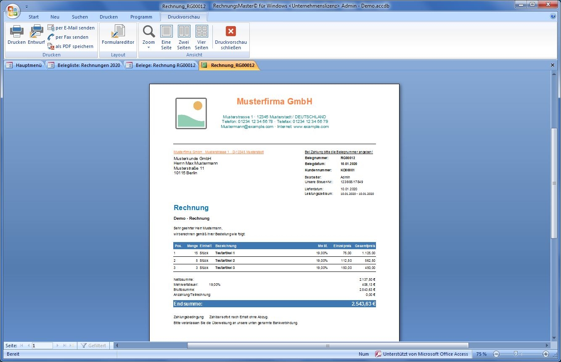Go to previous page navigation arrow
The width and height of the screenshot is (561, 362).
point(29,346)
